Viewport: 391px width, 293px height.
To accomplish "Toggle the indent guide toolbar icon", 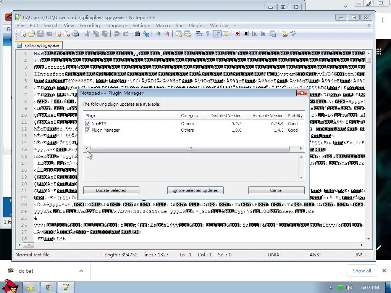I will pos(217,34).
